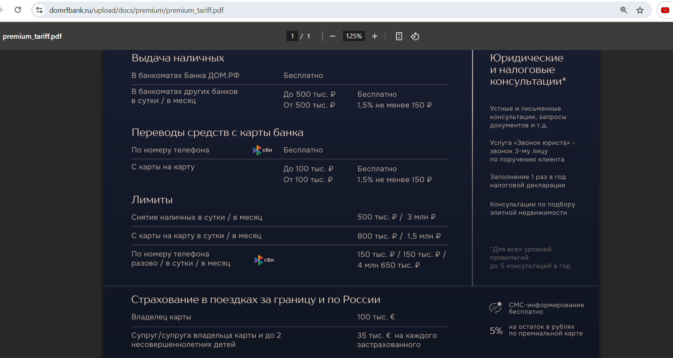This screenshot has height=358, width=673.
Task: Click the СБП logo in Лимиты section
Action: click(x=264, y=260)
